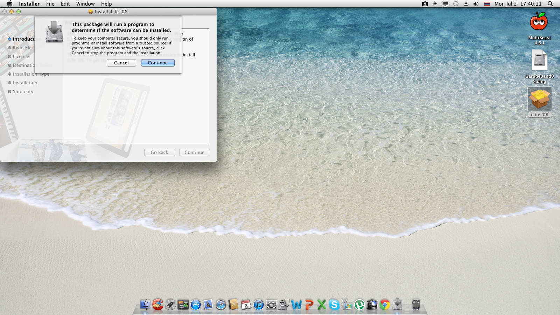Screen dimensions: 560x315
Task: Open Microsoft Word from the dock
Action: coord(296,305)
